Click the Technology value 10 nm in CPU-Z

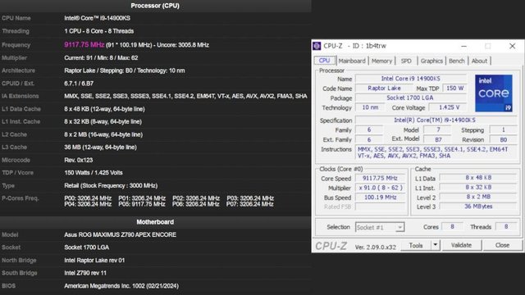tap(370, 107)
